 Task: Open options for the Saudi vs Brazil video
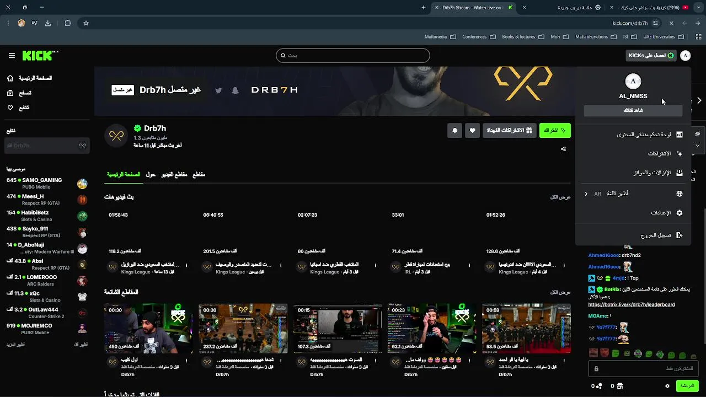coord(186,266)
